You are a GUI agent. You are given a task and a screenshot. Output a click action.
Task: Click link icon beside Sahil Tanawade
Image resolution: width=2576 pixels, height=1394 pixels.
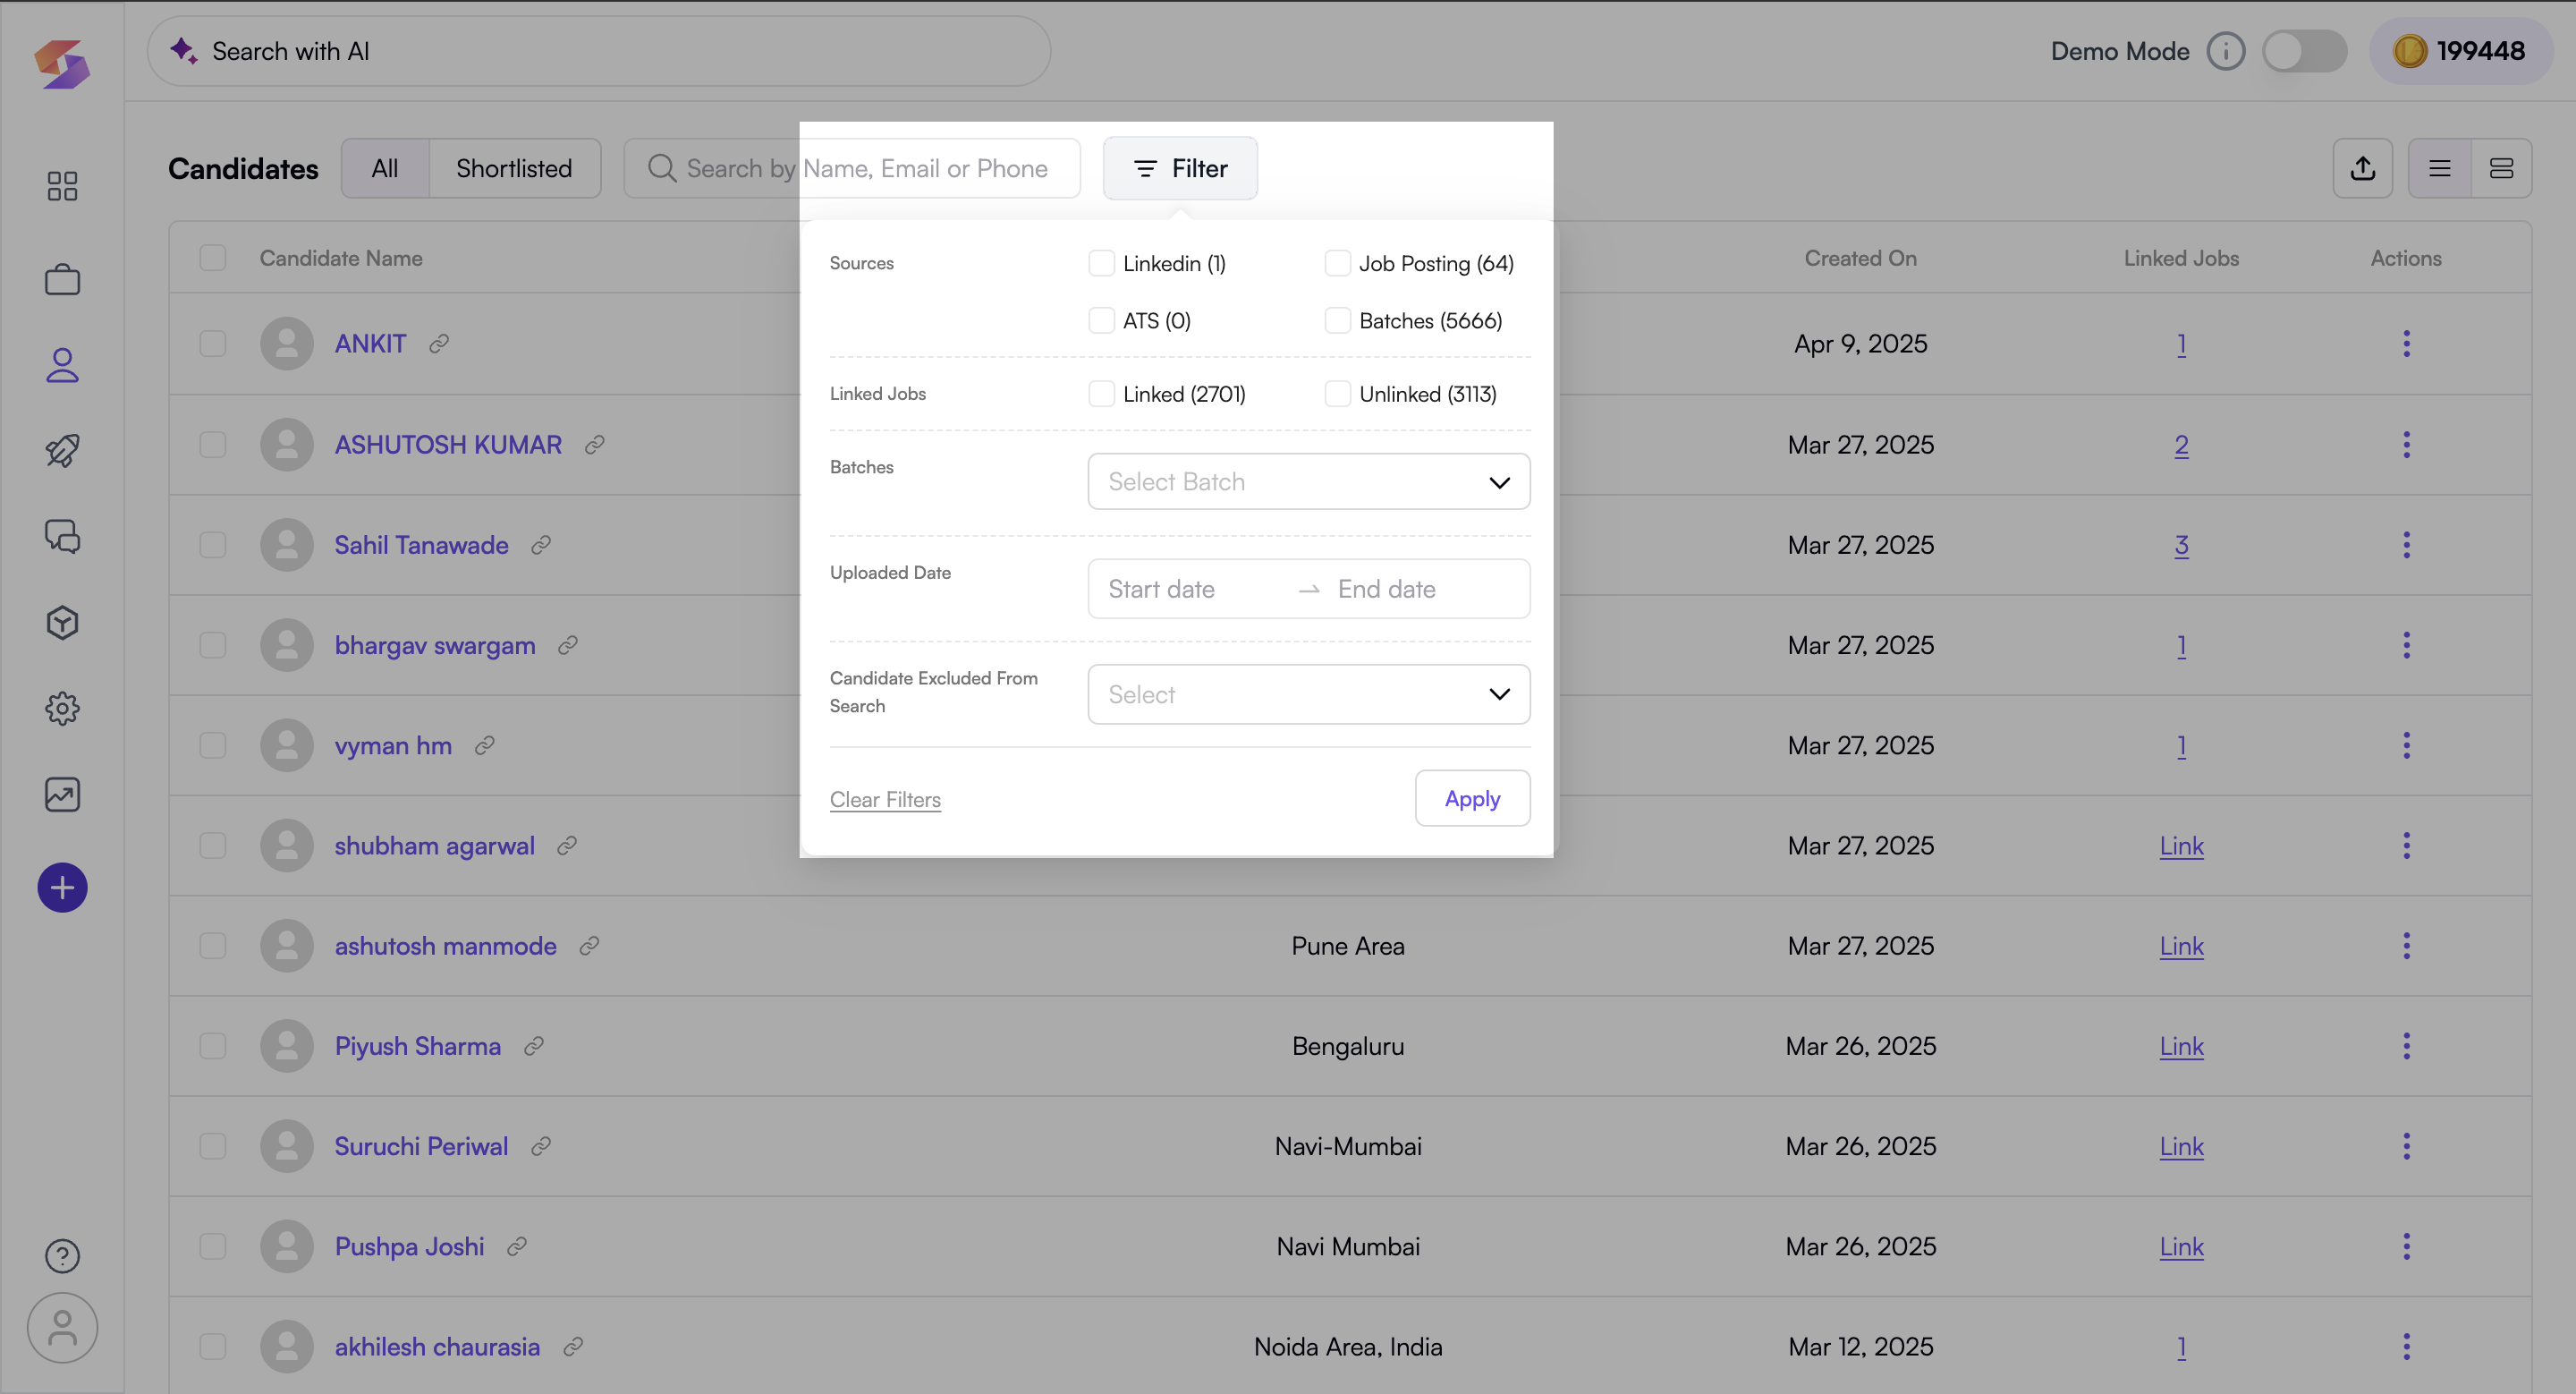pyautogui.click(x=541, y=545)
